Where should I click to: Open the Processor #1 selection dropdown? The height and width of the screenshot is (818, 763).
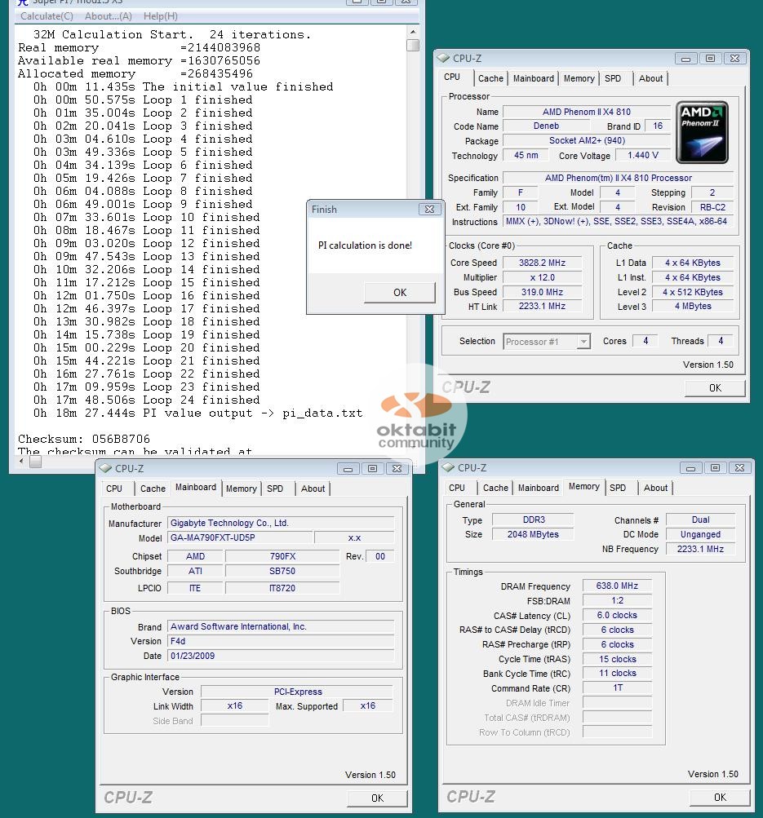tap(583, 342)
